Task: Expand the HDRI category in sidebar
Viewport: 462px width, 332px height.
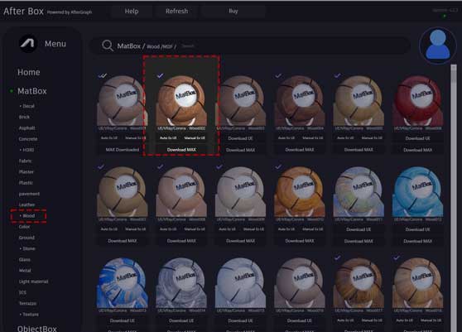Action: click(26, 150)
